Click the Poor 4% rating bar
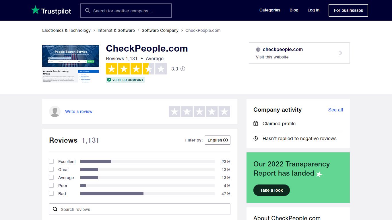The image size is (392, 220). pos(148,186)
